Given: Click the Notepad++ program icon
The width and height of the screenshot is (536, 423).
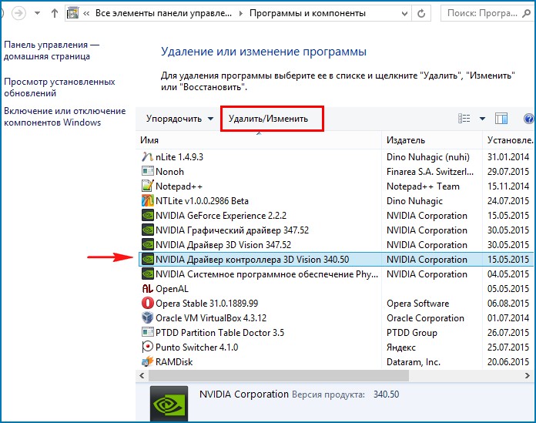Looking at the screenshot, I should click(147, 186).
